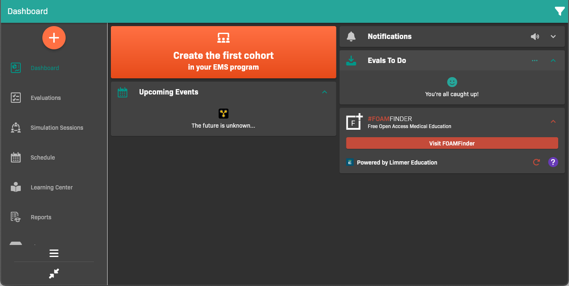The image size is (569, 286).
Task: Go to Evaluations in sidebar
Action: click(46, 98)
